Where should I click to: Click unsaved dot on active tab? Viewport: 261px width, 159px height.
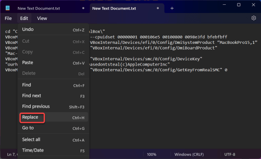[x=157, y=8]
